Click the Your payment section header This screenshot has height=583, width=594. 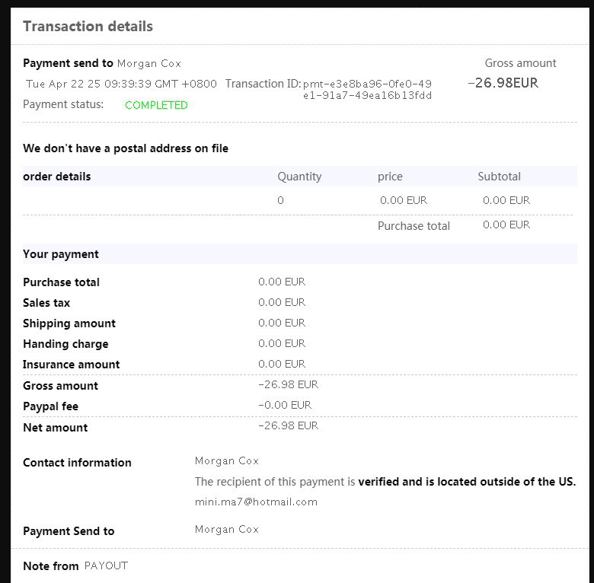click(61, 254)
